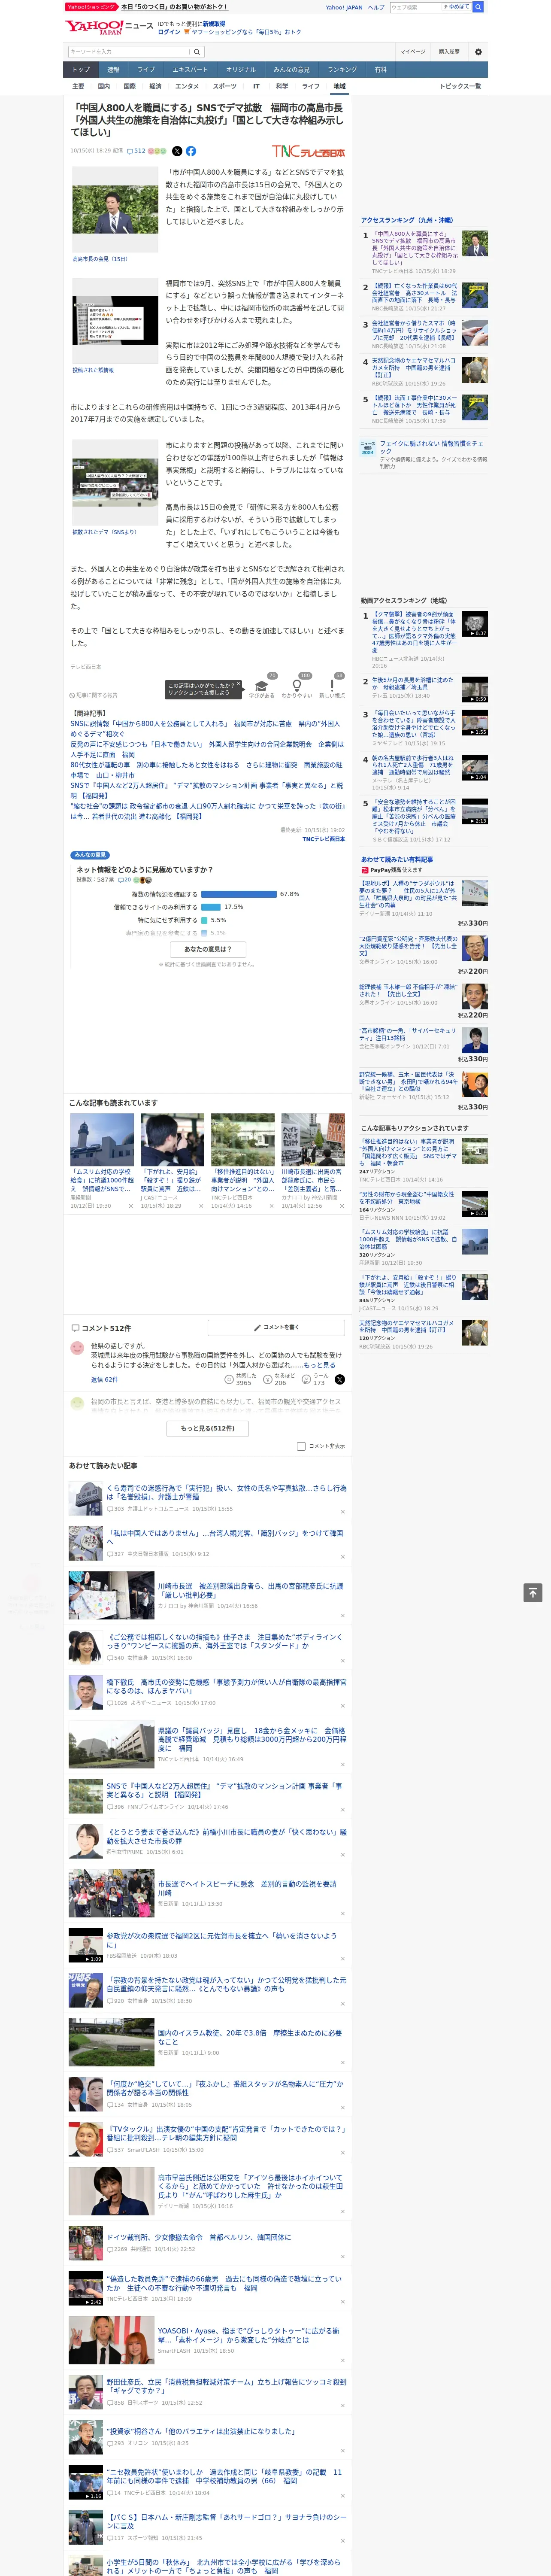The image size is (551, 2576).
Task: Click the first commenter's pink avatar
Action: click(77, 1348)
